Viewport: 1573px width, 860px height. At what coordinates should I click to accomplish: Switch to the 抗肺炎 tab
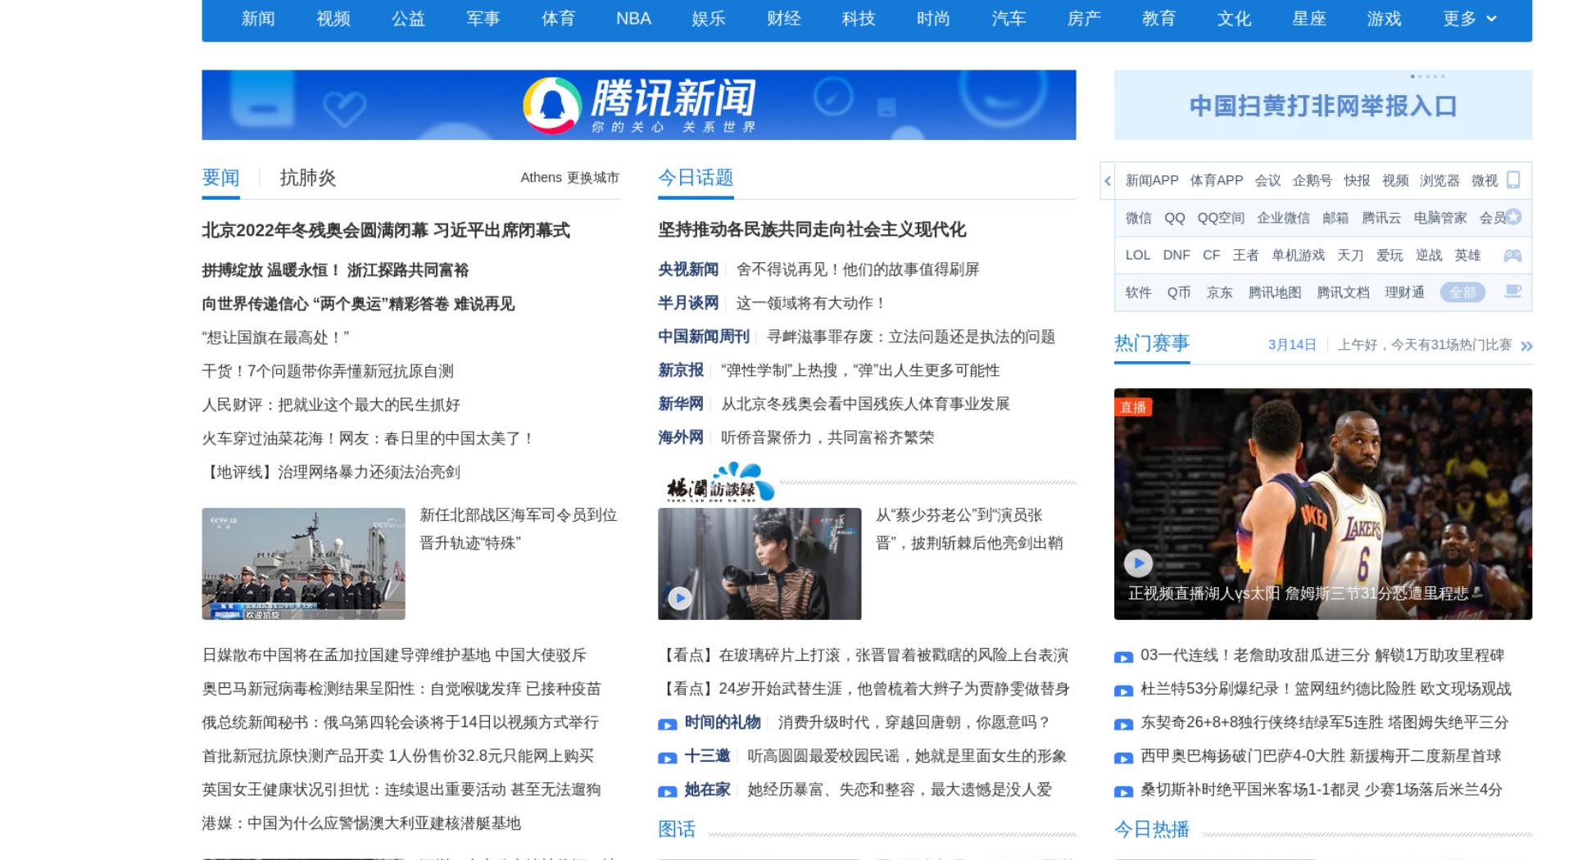(x=307, y=178)
